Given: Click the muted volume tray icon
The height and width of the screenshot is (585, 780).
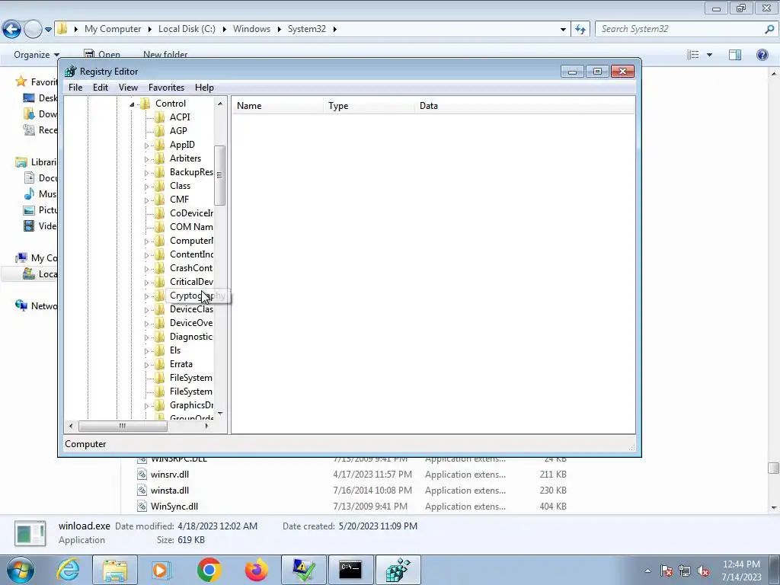Looking at the screenshot, I should (703, 571).
